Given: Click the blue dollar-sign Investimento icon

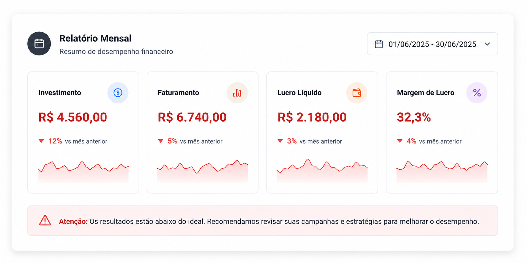Looking at the screenshot, I should (118, 93).
